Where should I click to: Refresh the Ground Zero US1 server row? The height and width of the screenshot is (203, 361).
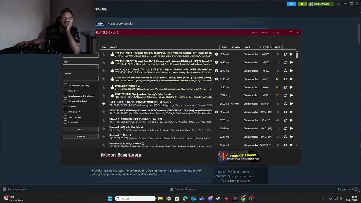tap(285, 63)
